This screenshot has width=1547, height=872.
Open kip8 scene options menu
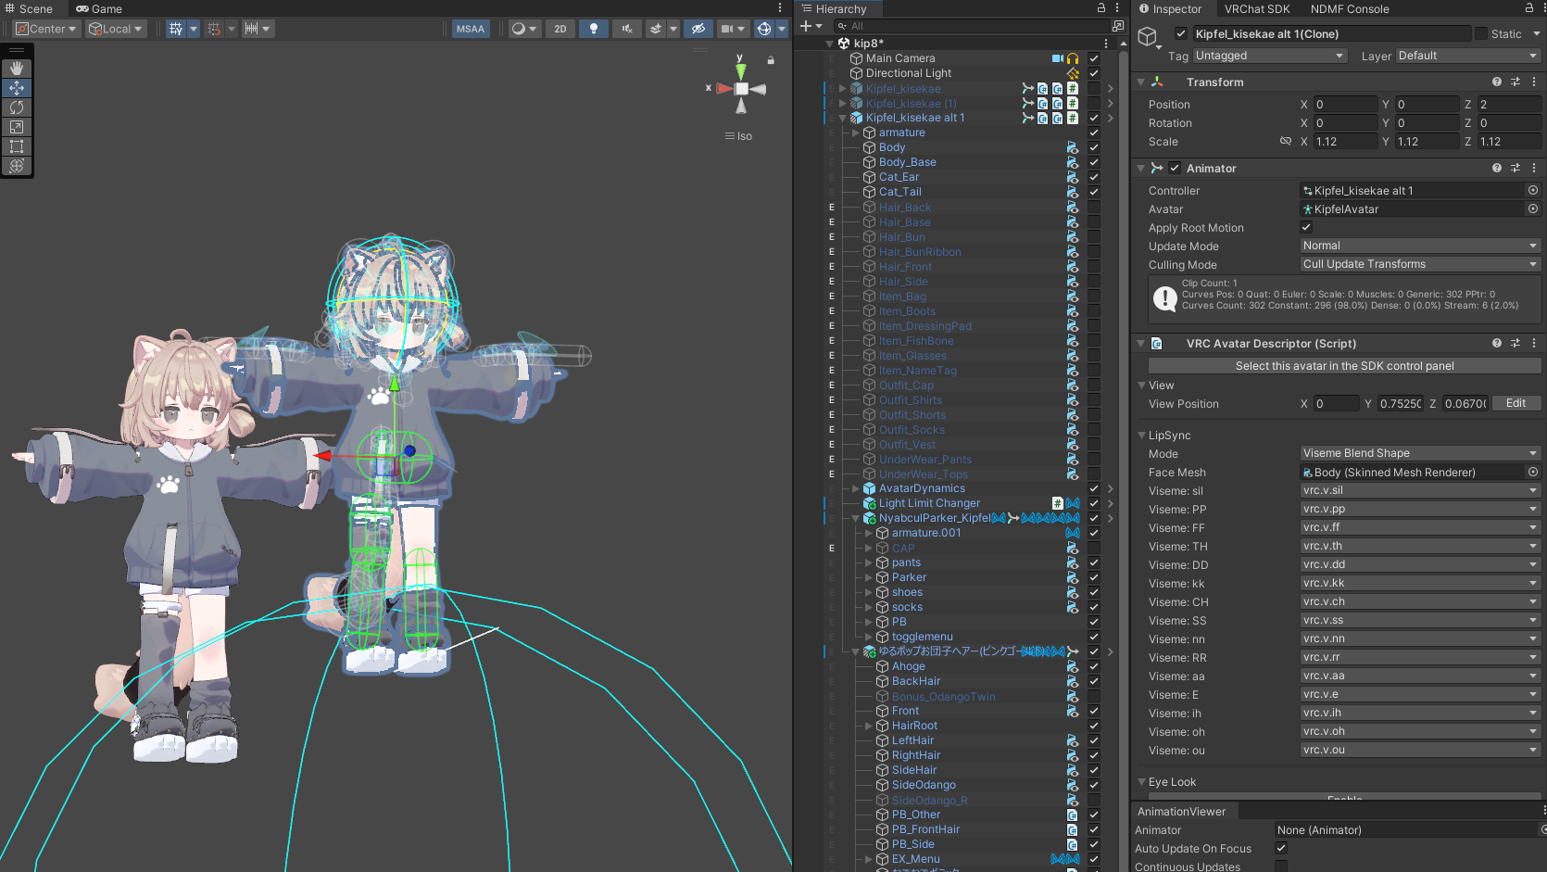[x=1106, y=44]
